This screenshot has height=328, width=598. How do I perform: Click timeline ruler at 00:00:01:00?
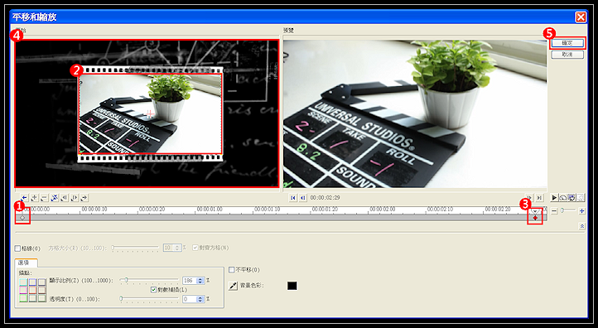(x=210, y=210)
